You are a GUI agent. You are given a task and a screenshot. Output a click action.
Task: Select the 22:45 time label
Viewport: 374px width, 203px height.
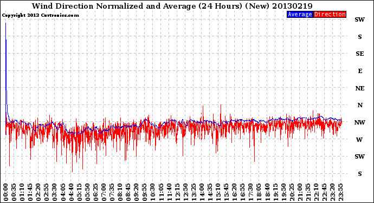pyautogui.click(x=324, y=192)
